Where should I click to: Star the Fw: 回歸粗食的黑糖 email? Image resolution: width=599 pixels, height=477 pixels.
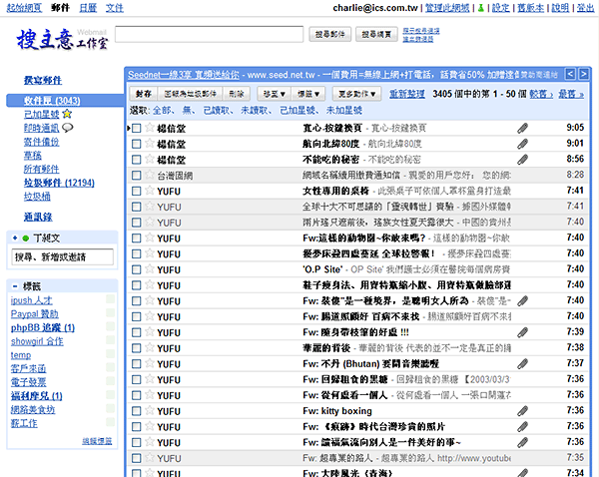point(150,379)
